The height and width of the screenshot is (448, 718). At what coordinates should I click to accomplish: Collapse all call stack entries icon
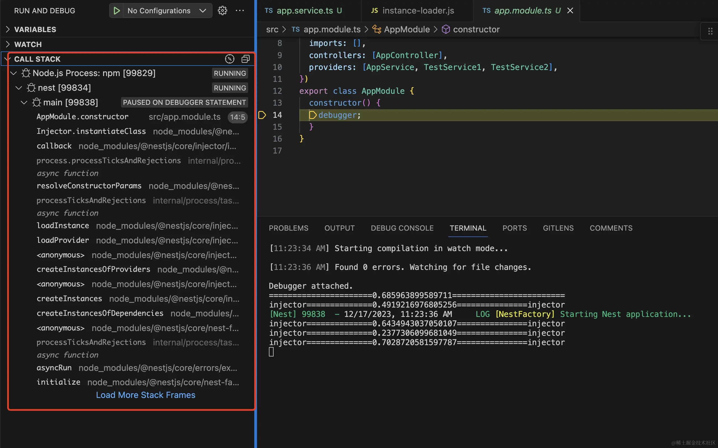[x=245, y=59]
